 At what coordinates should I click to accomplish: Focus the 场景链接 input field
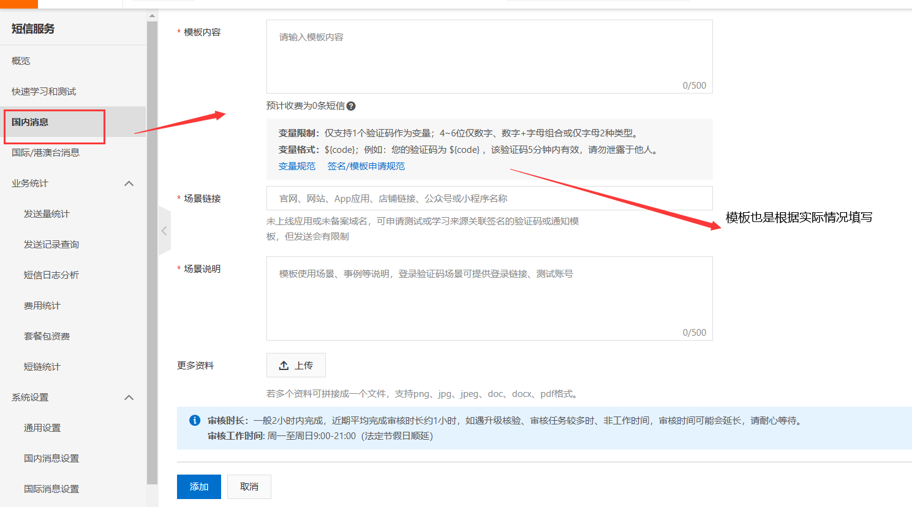(489, 198)
